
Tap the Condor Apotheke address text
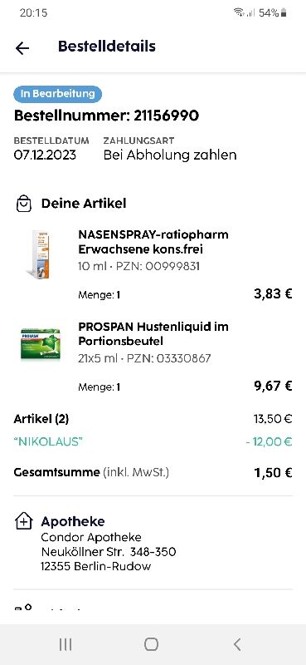click(109, 552)
